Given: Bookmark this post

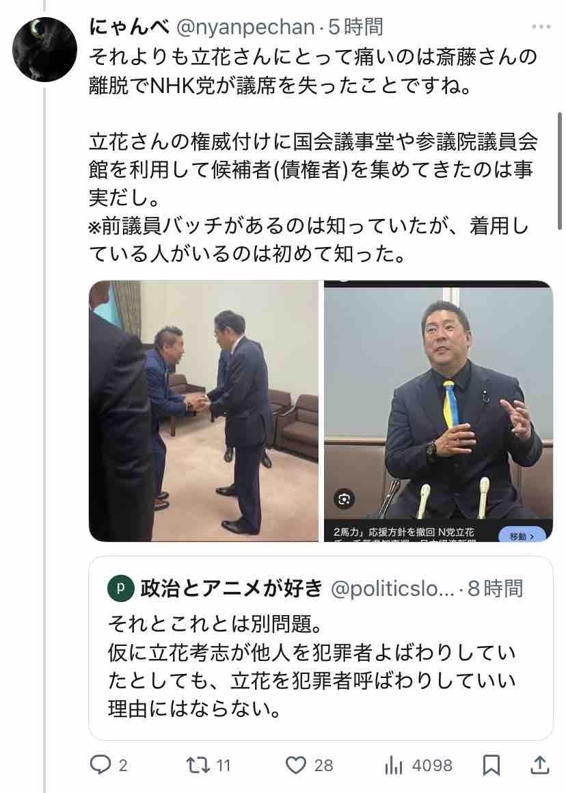Looking at the screenshot, I should [491, 765].
